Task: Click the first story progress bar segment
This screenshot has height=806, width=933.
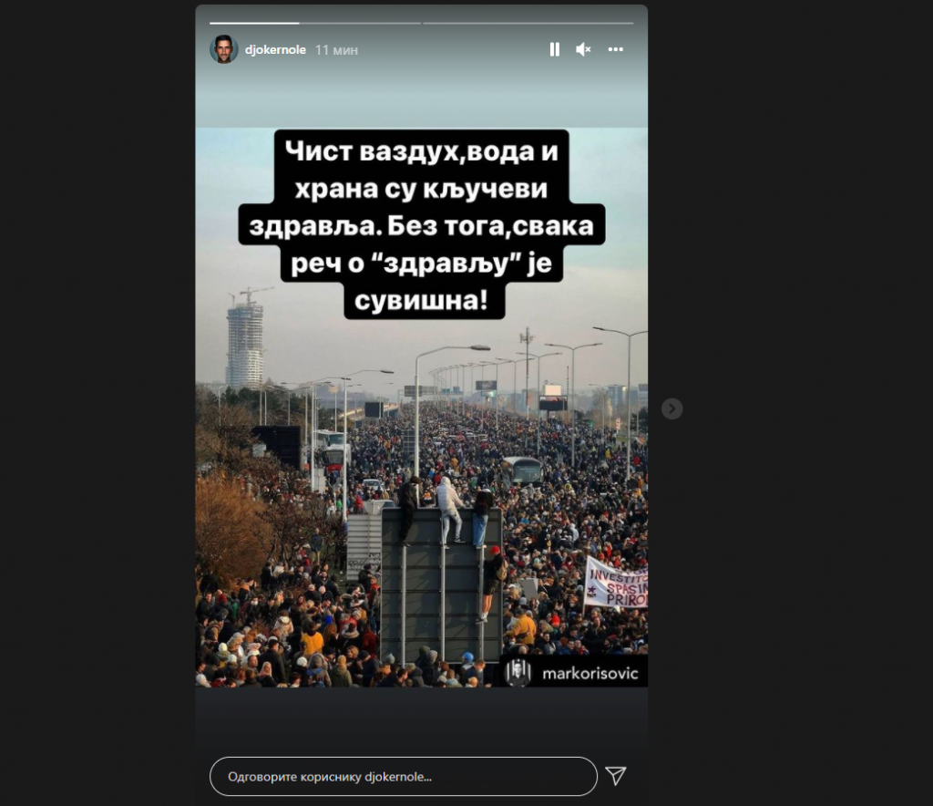Action: pyautogui.click(x=254, y=23)
